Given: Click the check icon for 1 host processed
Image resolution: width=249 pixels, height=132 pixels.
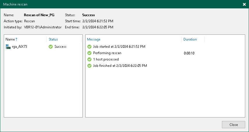Looking at the screenshot, I should (89, 59).
